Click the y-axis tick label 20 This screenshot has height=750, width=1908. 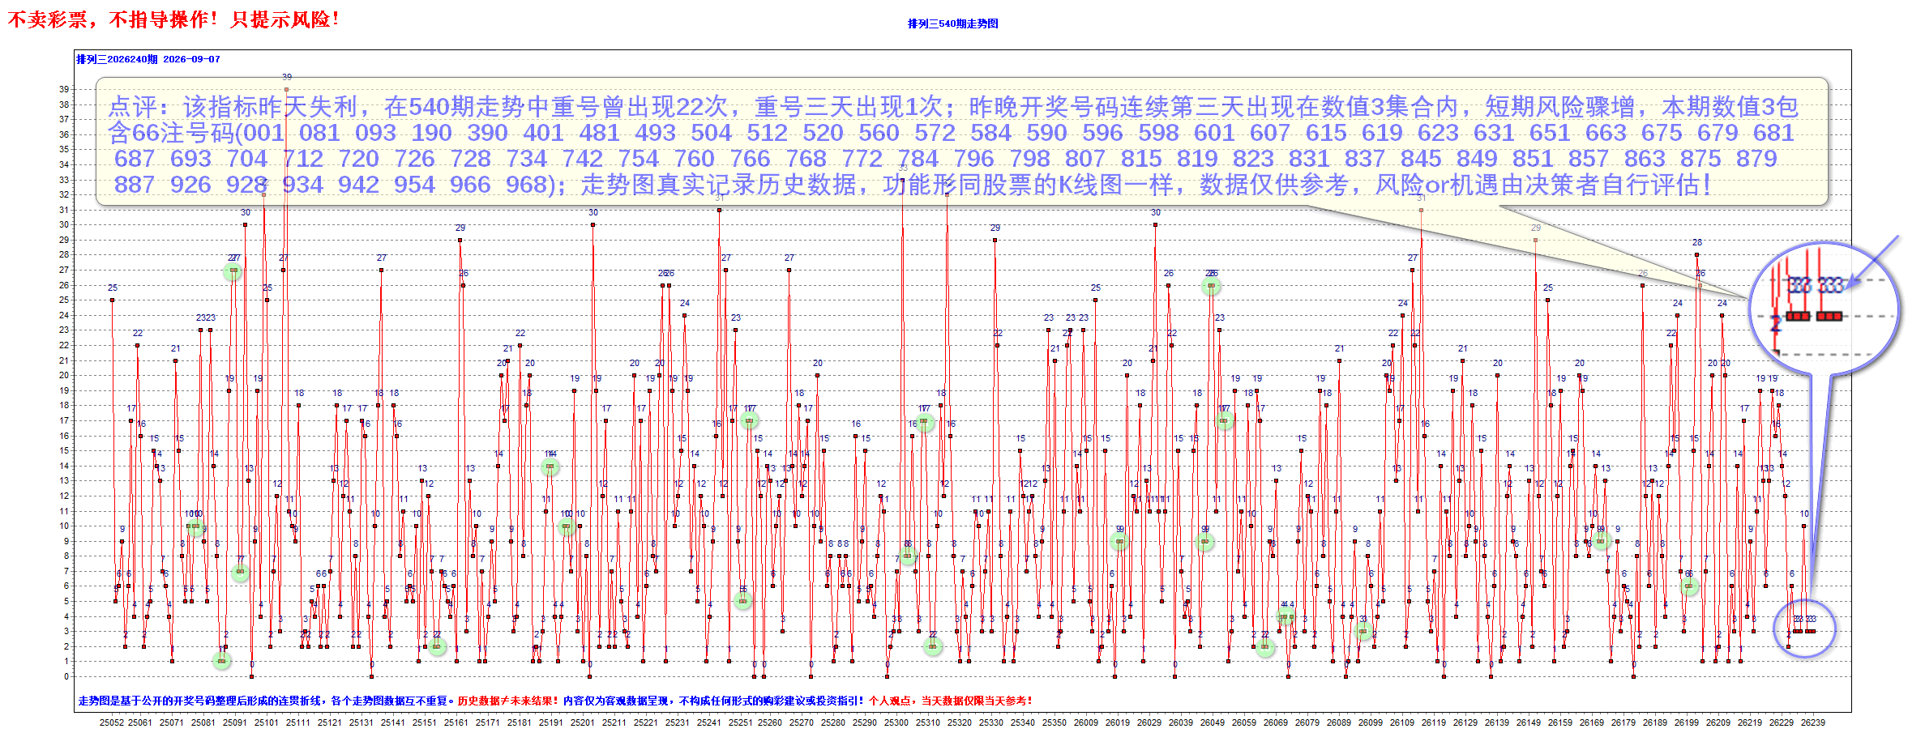point(64,375)
